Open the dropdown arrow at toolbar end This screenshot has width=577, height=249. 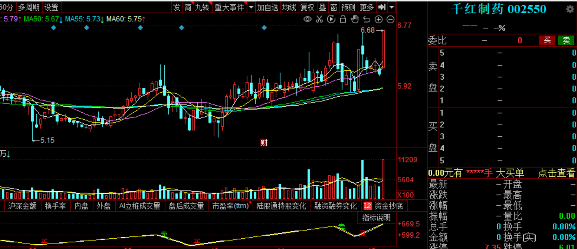click(392, 7)
